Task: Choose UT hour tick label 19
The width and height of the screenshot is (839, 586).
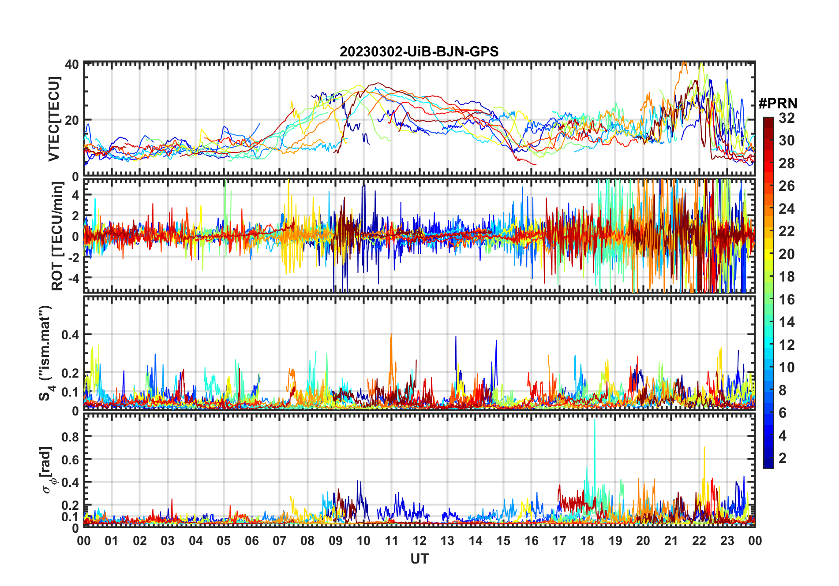Action: tap(615, 541)
